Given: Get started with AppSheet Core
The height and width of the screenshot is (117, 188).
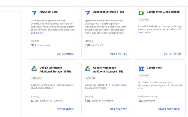Looking at the screenshot, I should click(65, 54).
